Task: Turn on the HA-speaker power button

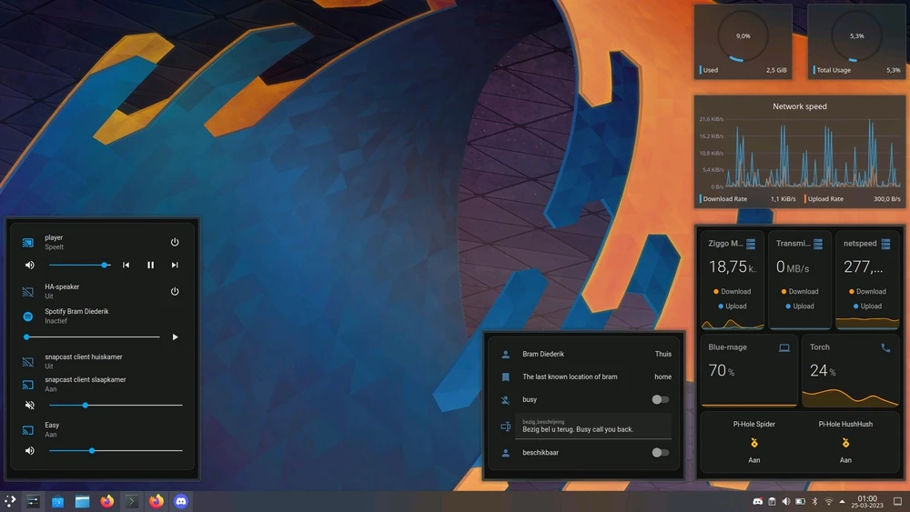Action: pyautogui.click(x=175, y=292)
